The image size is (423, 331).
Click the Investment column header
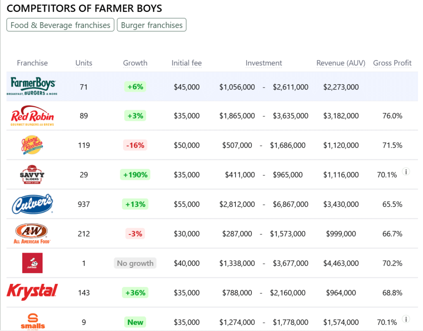click(x=264, y=63)
